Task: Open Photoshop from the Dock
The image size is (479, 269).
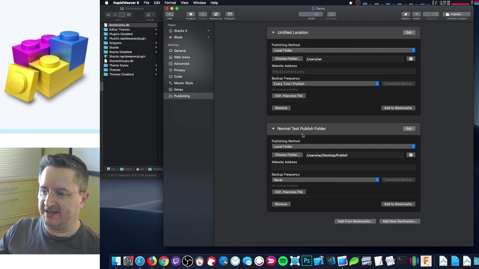Action: [x=307, y=261]
